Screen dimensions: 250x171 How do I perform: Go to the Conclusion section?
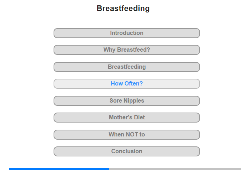click(126, 151)
